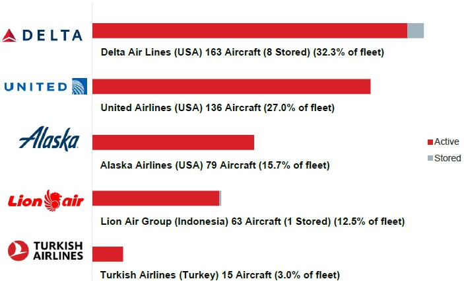The height and width of the screenshot is (281, 464).
Task: Click the United Airlines 136 Aircraft label
Action: [x=217, y=108]
